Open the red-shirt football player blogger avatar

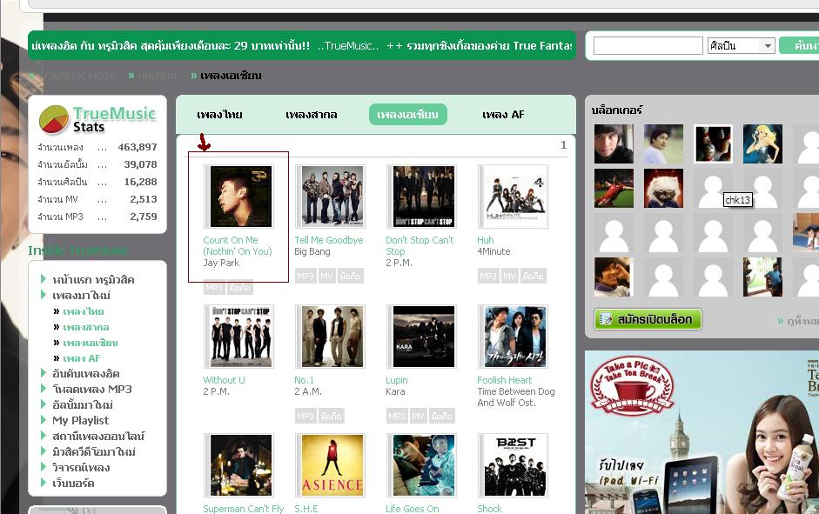coord(614,189)
